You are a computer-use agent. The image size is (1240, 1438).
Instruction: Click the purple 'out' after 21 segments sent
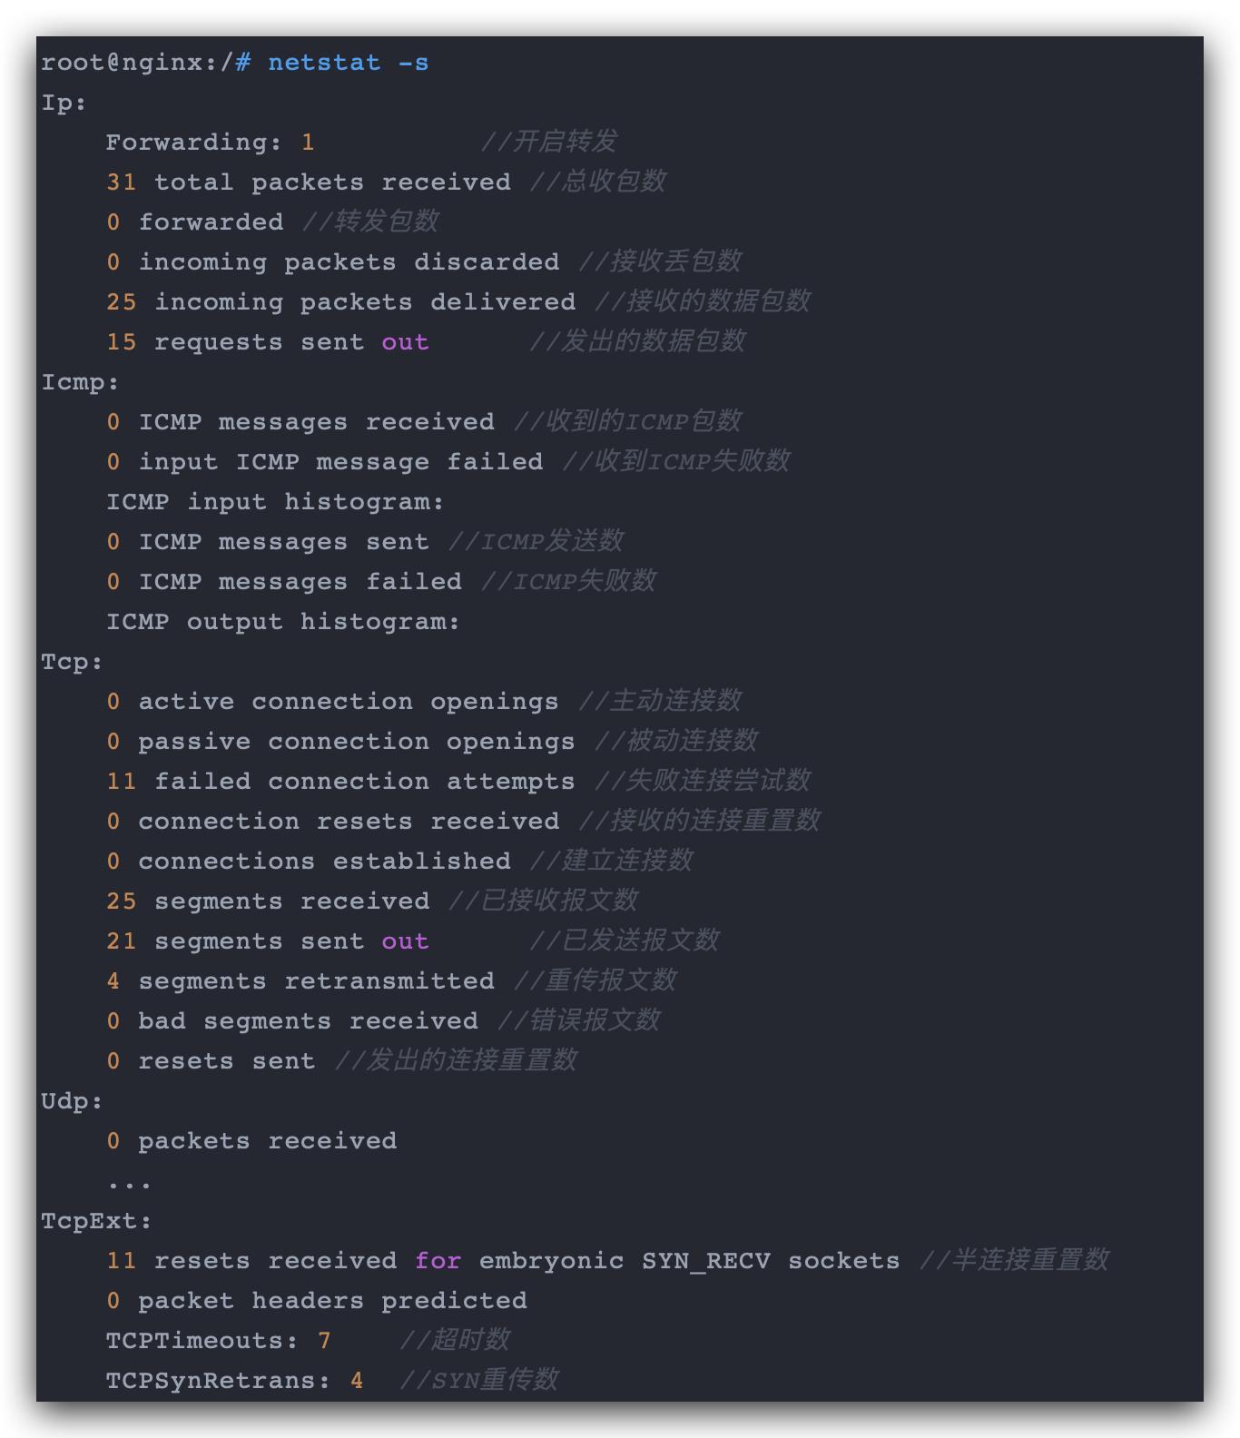click(x=405, y=941)
